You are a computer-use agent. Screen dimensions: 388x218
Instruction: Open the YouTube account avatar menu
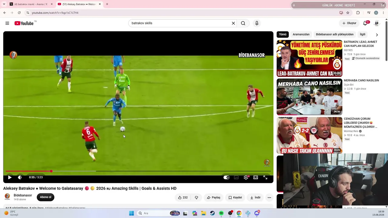pyautogui.click(x=376, y=23)
